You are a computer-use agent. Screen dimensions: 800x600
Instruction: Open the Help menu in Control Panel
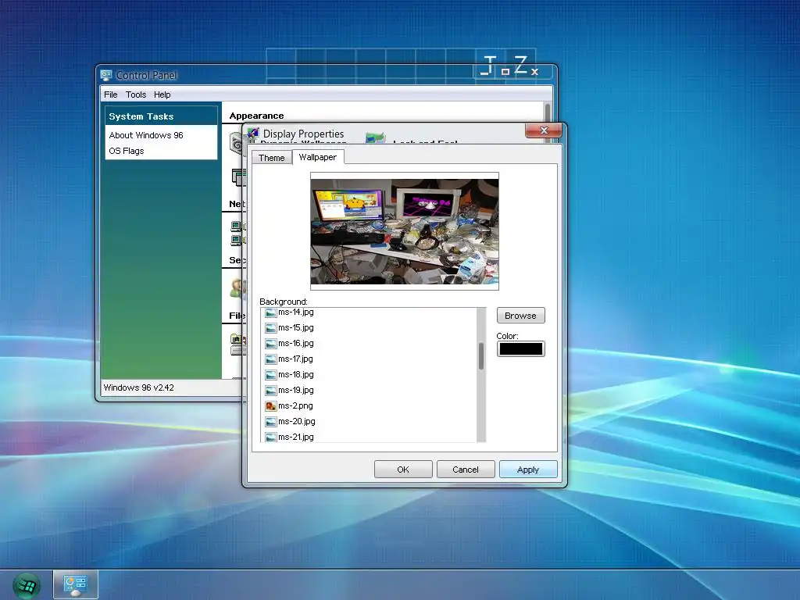pyautogui.click(x=162, y=95)
